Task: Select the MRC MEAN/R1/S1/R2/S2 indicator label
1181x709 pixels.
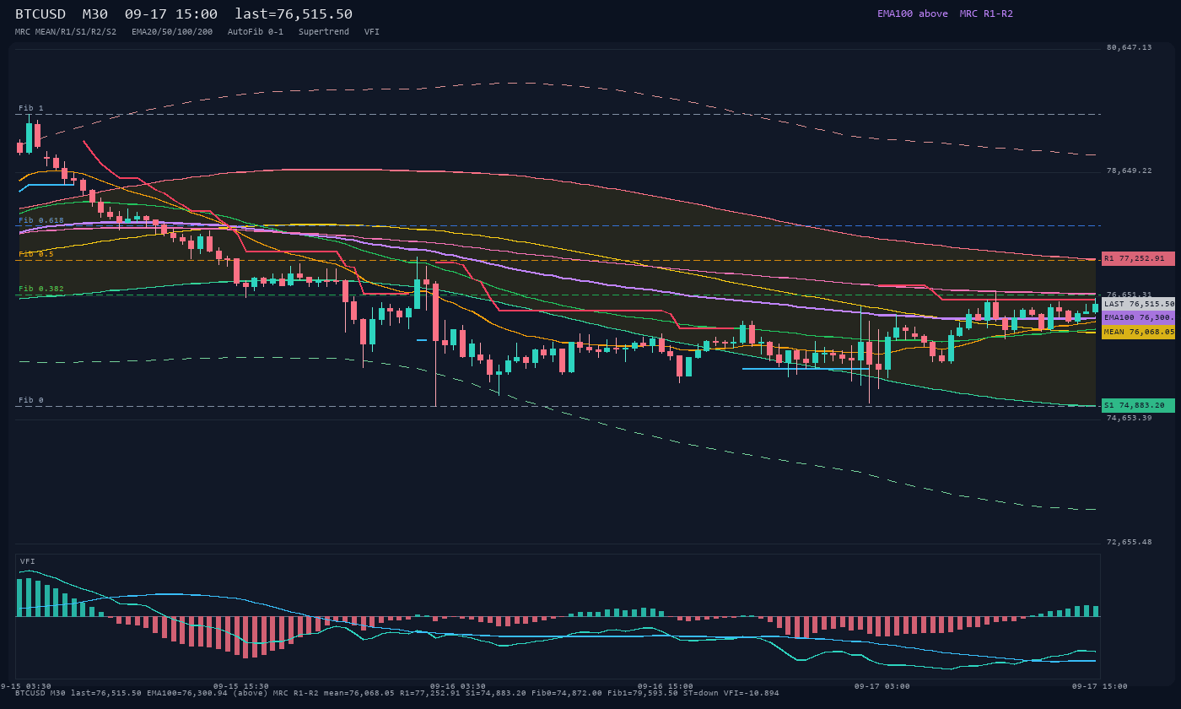Action: tap(66, 31)
